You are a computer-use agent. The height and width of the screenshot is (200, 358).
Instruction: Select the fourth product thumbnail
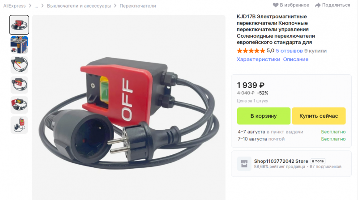click(x=19, y=85)
